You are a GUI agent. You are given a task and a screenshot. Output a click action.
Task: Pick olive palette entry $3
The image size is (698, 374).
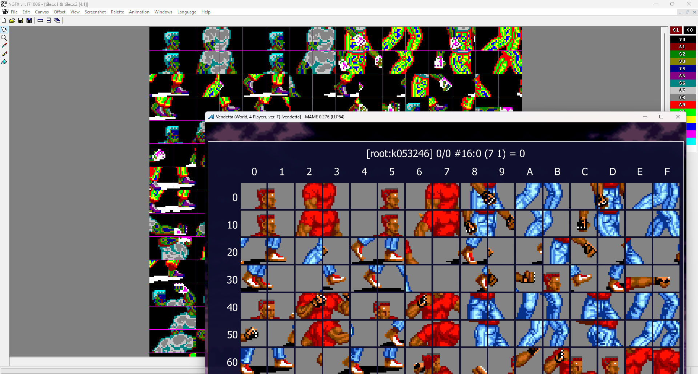click(682, 61)
